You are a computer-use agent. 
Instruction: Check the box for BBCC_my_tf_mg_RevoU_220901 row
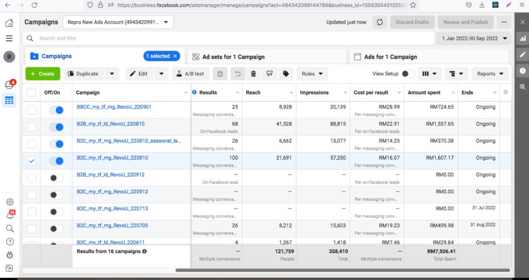pyautogui.click(x=32, y=110)
